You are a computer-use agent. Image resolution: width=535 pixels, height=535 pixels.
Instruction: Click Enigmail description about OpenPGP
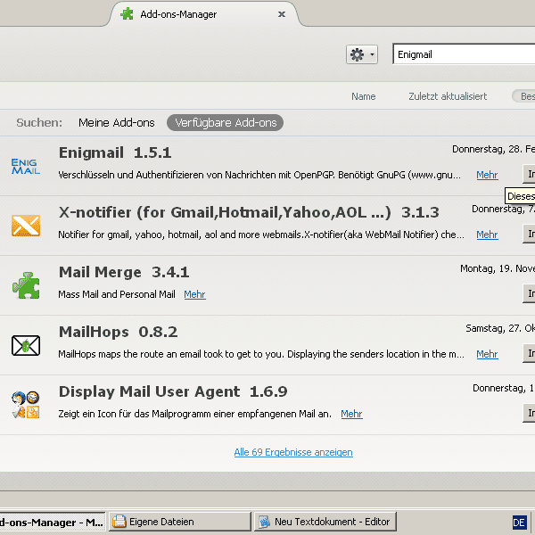click(259, 175)
